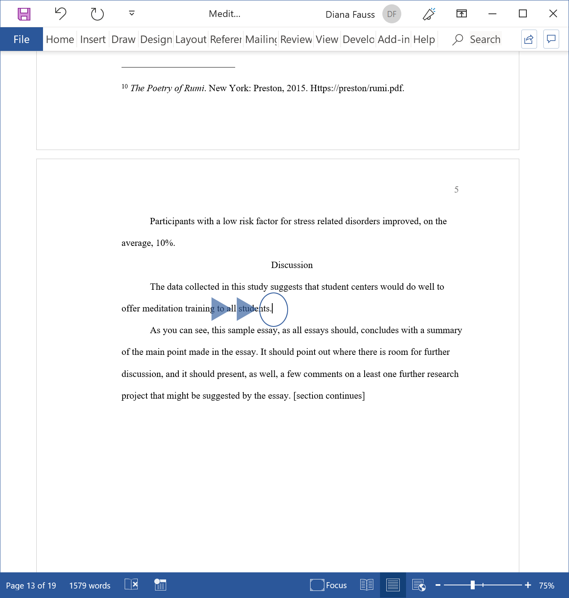569x598 pixels.
Task: Undo the last action
Action: click(60, 14)
